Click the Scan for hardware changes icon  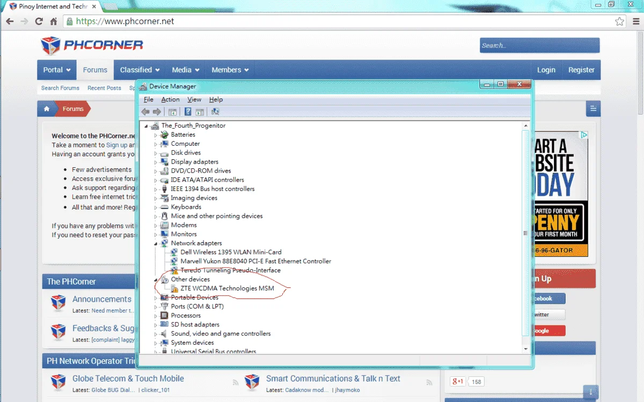pyautogui.click(x=215, y=111)
